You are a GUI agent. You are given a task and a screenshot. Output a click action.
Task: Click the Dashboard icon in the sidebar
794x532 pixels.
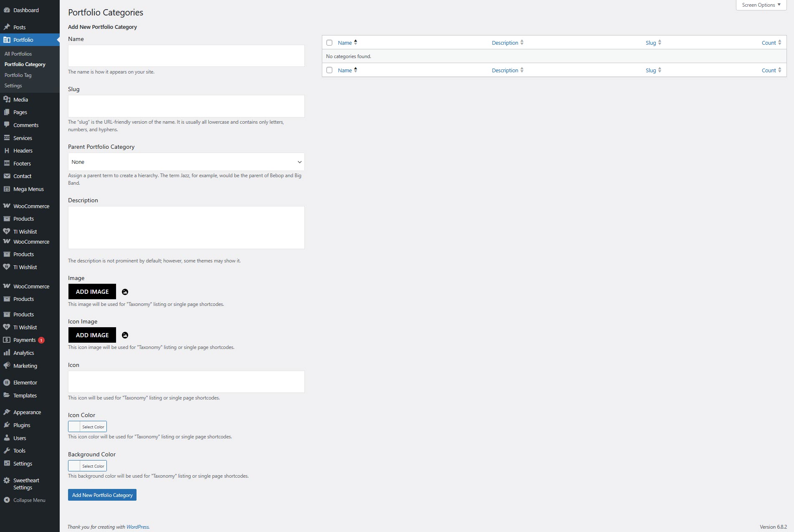pos(7,10)
